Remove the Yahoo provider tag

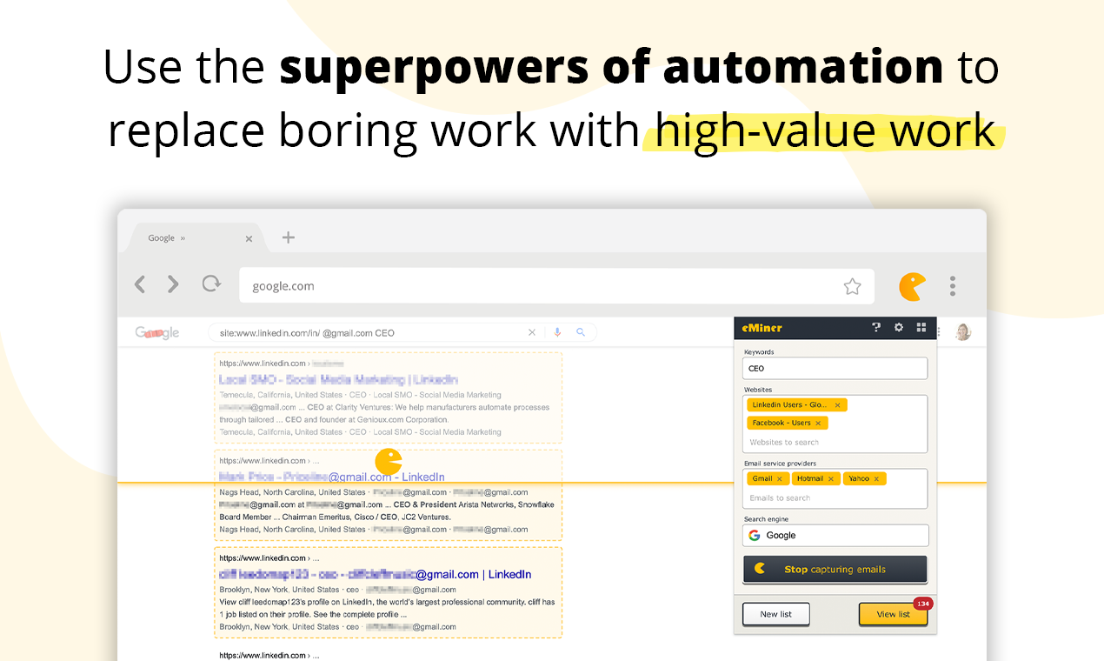(876, 479)
